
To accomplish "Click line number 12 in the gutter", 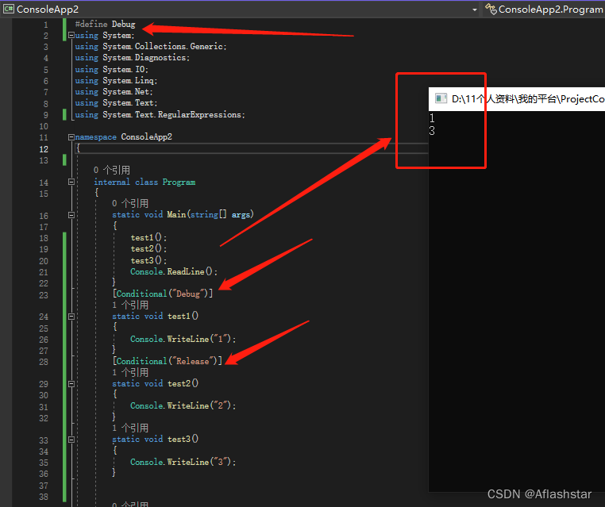I will click(x=44, y=149).
